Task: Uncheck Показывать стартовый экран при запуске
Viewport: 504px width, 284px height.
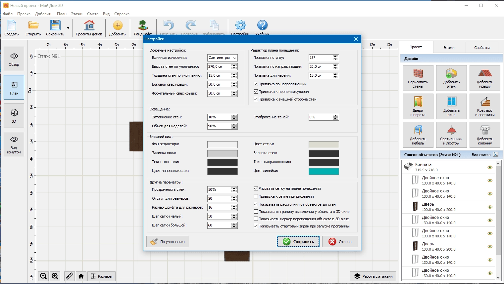Action: point(256,226)
